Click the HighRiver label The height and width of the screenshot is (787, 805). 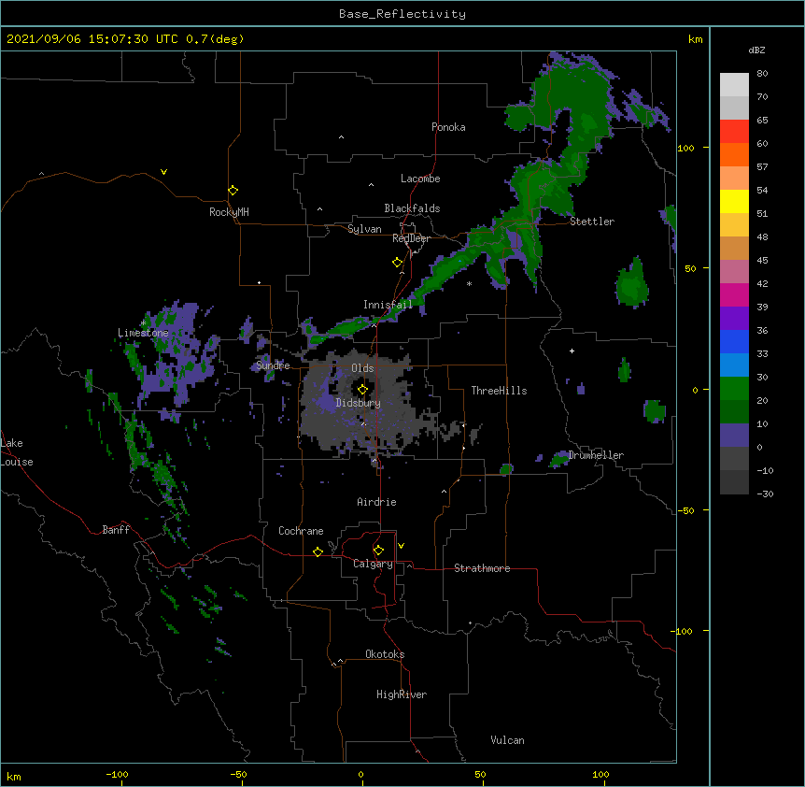(402, 694)
